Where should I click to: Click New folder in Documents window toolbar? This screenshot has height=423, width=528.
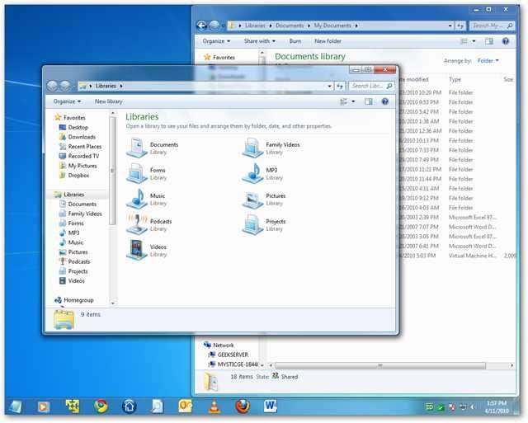coord(328,41)
